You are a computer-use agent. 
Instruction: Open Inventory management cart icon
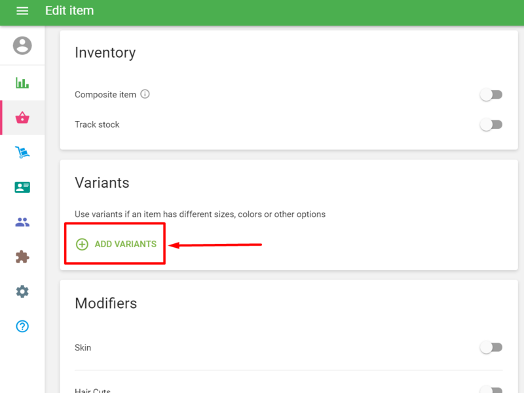click(22, 152)
